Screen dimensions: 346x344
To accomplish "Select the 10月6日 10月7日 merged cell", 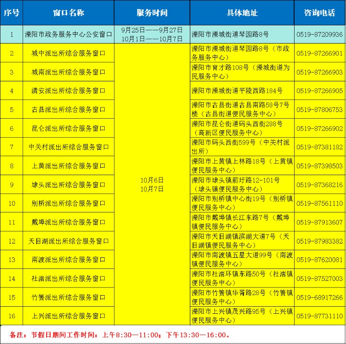I will point(152,184).
